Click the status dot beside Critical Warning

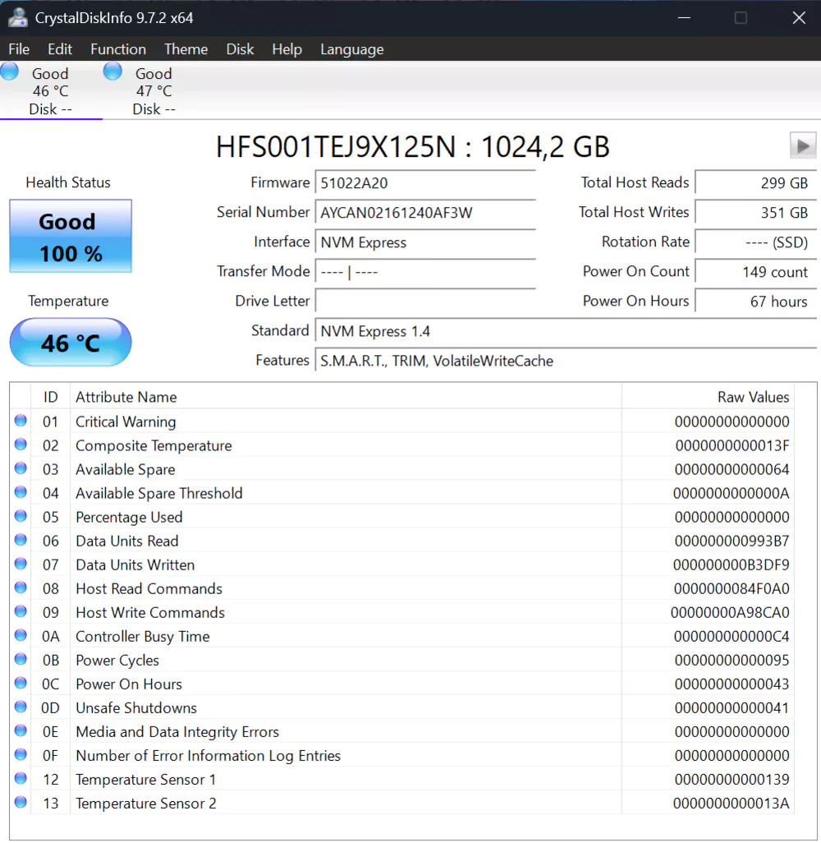[x=21, y=421]
